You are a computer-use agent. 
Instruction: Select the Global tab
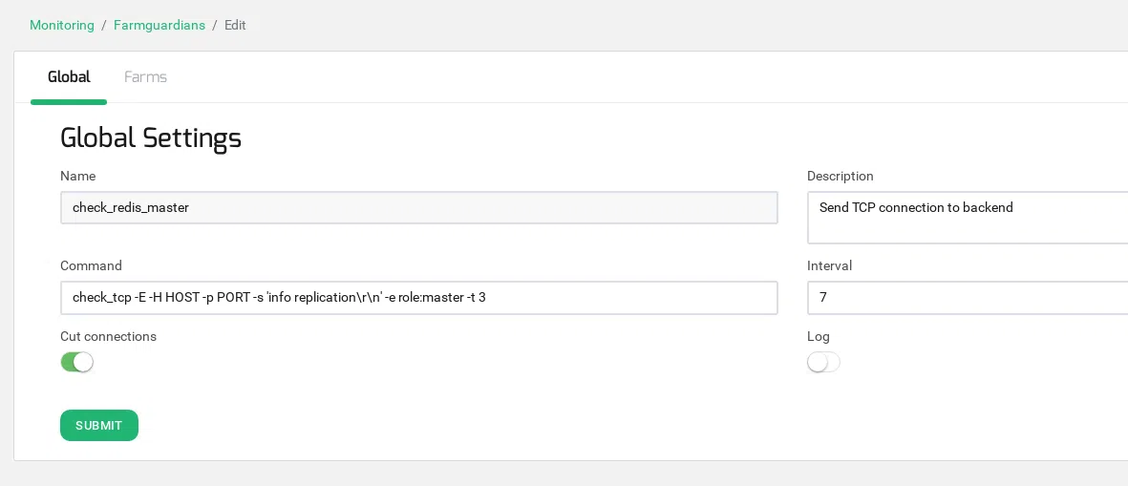(69, 77)
